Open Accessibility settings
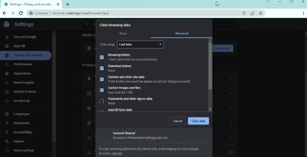The height and width of the screenshot is (157, 307). click(x=23, y=132)
